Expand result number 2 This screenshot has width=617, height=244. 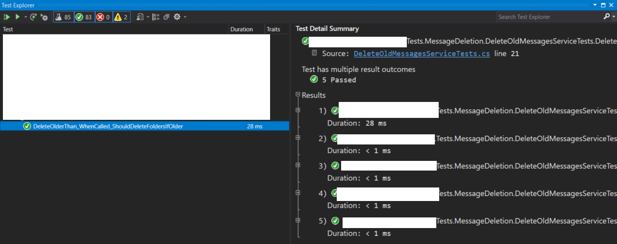coord(298,139)
